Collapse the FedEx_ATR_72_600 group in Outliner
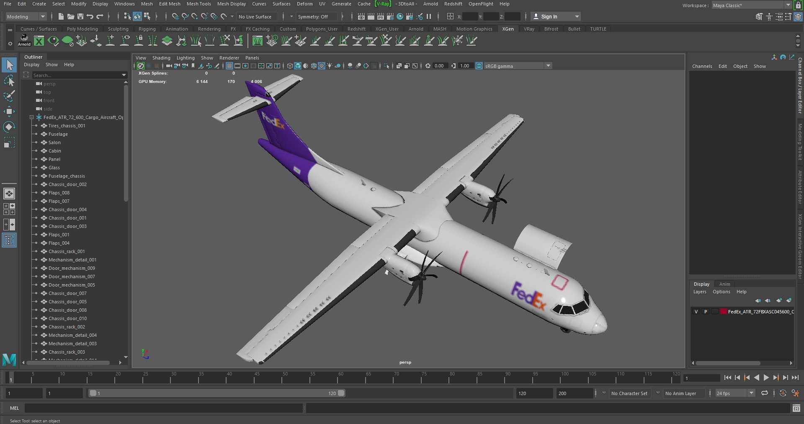The image size is (804, 424). 31,117
